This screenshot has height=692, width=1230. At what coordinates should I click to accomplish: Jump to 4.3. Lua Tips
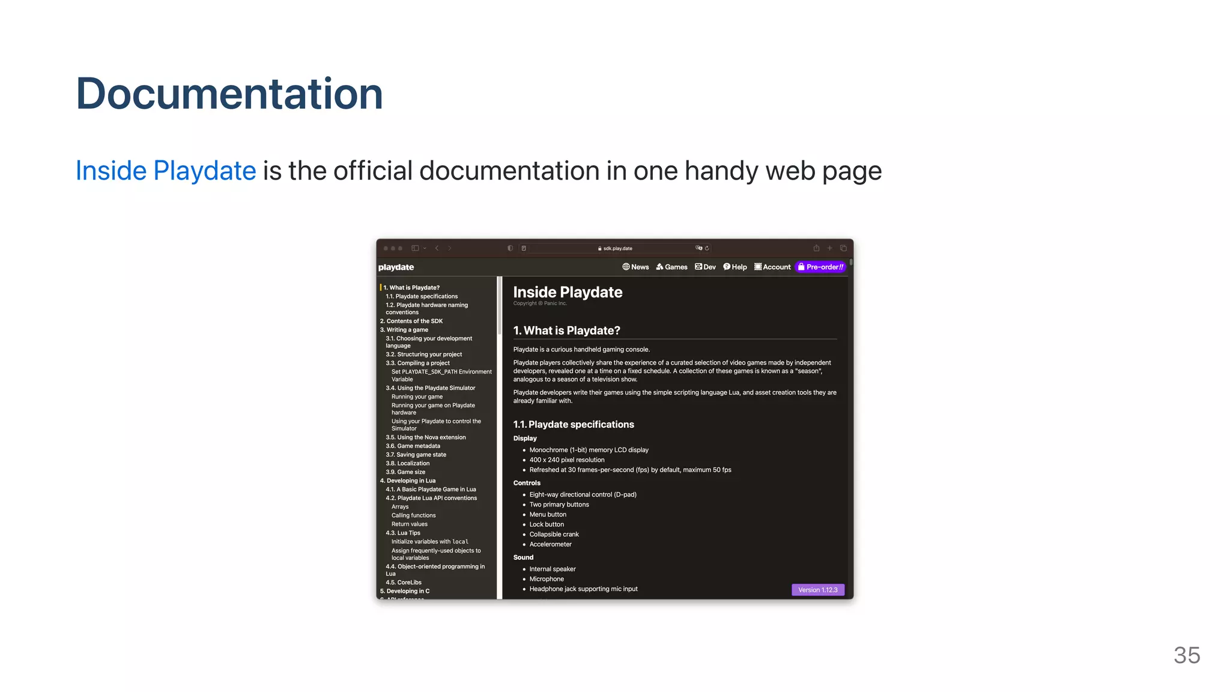tap(403, 533)
